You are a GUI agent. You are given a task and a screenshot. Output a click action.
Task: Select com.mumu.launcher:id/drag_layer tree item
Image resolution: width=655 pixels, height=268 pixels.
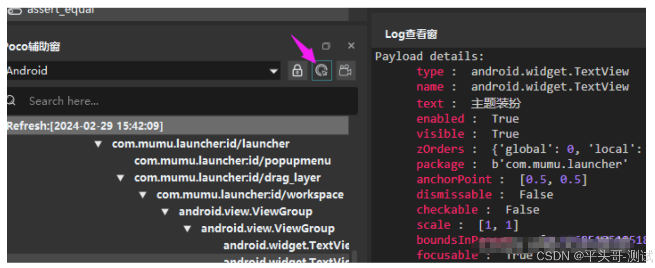(227, 178)
